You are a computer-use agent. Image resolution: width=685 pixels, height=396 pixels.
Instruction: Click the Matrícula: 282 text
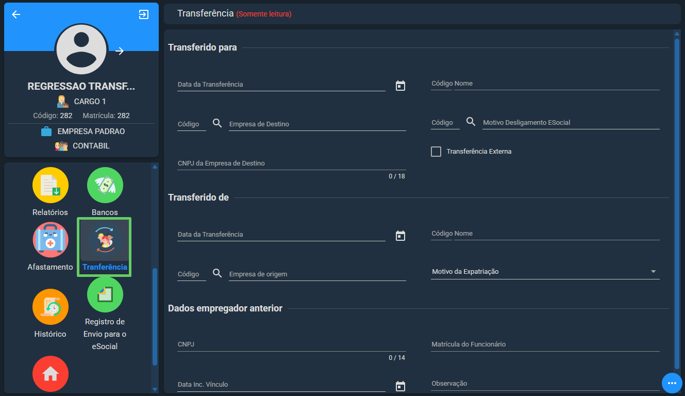pos(106,115)
